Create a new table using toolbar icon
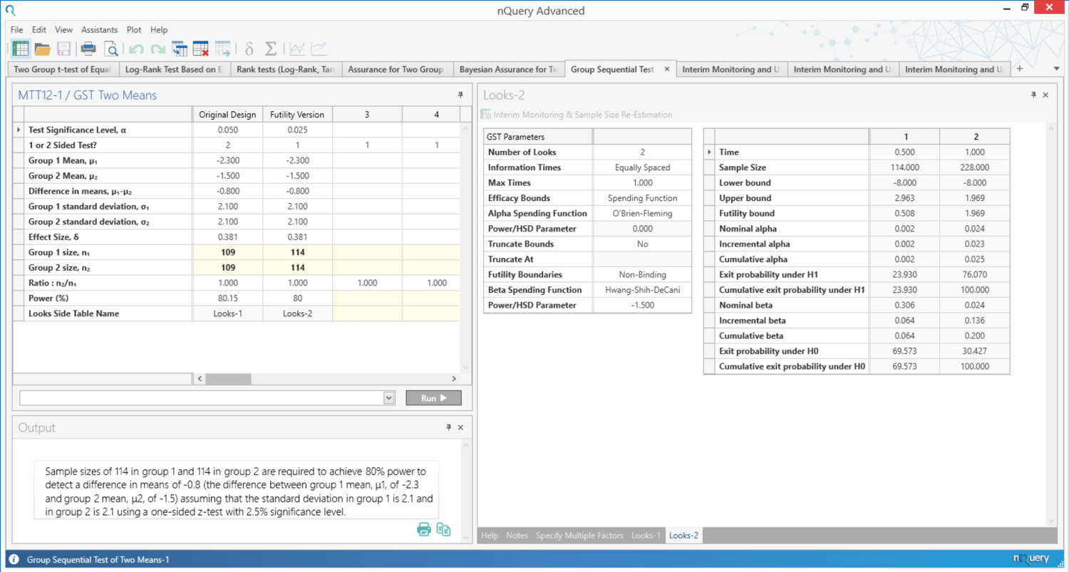Screen dimensions: 1069x572 tap(19, 48)
